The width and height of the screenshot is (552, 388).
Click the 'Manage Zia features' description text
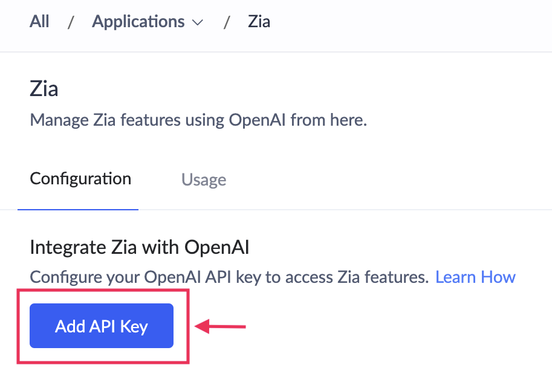click(x=198, y=120)
